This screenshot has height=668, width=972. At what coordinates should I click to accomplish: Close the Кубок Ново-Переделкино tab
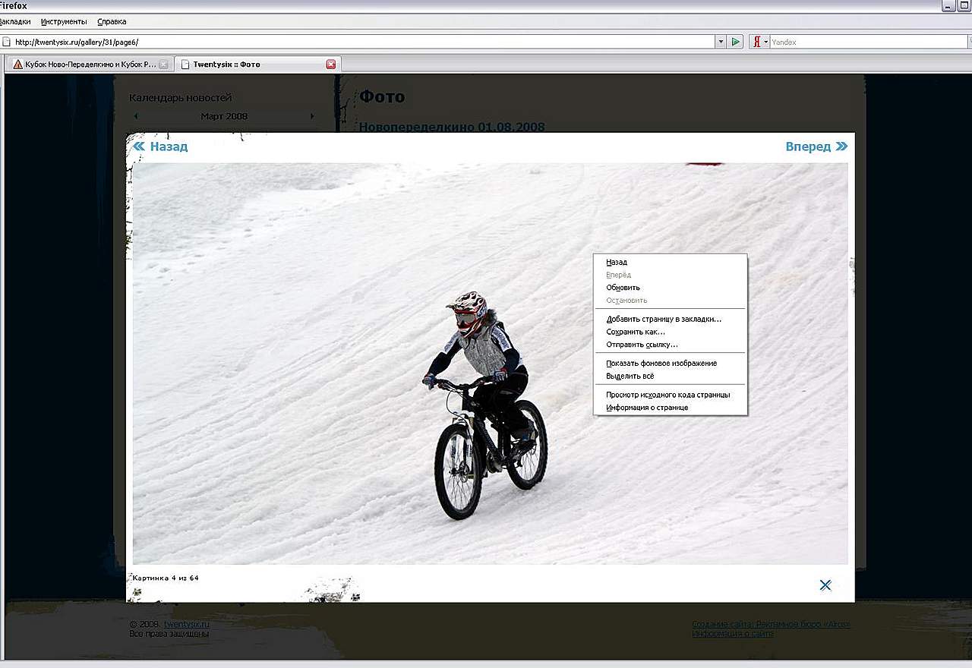(163, 65)
